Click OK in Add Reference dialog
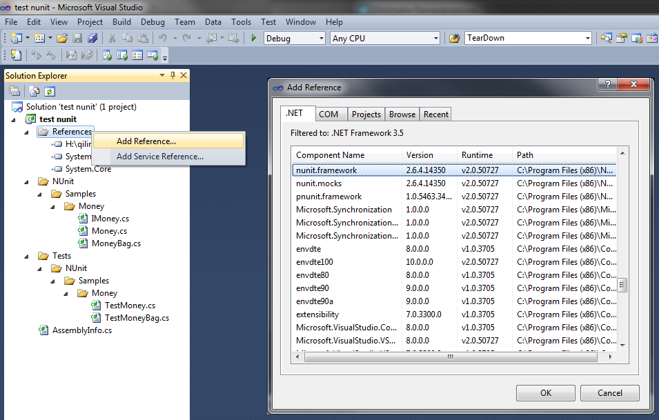 [546, 392]
